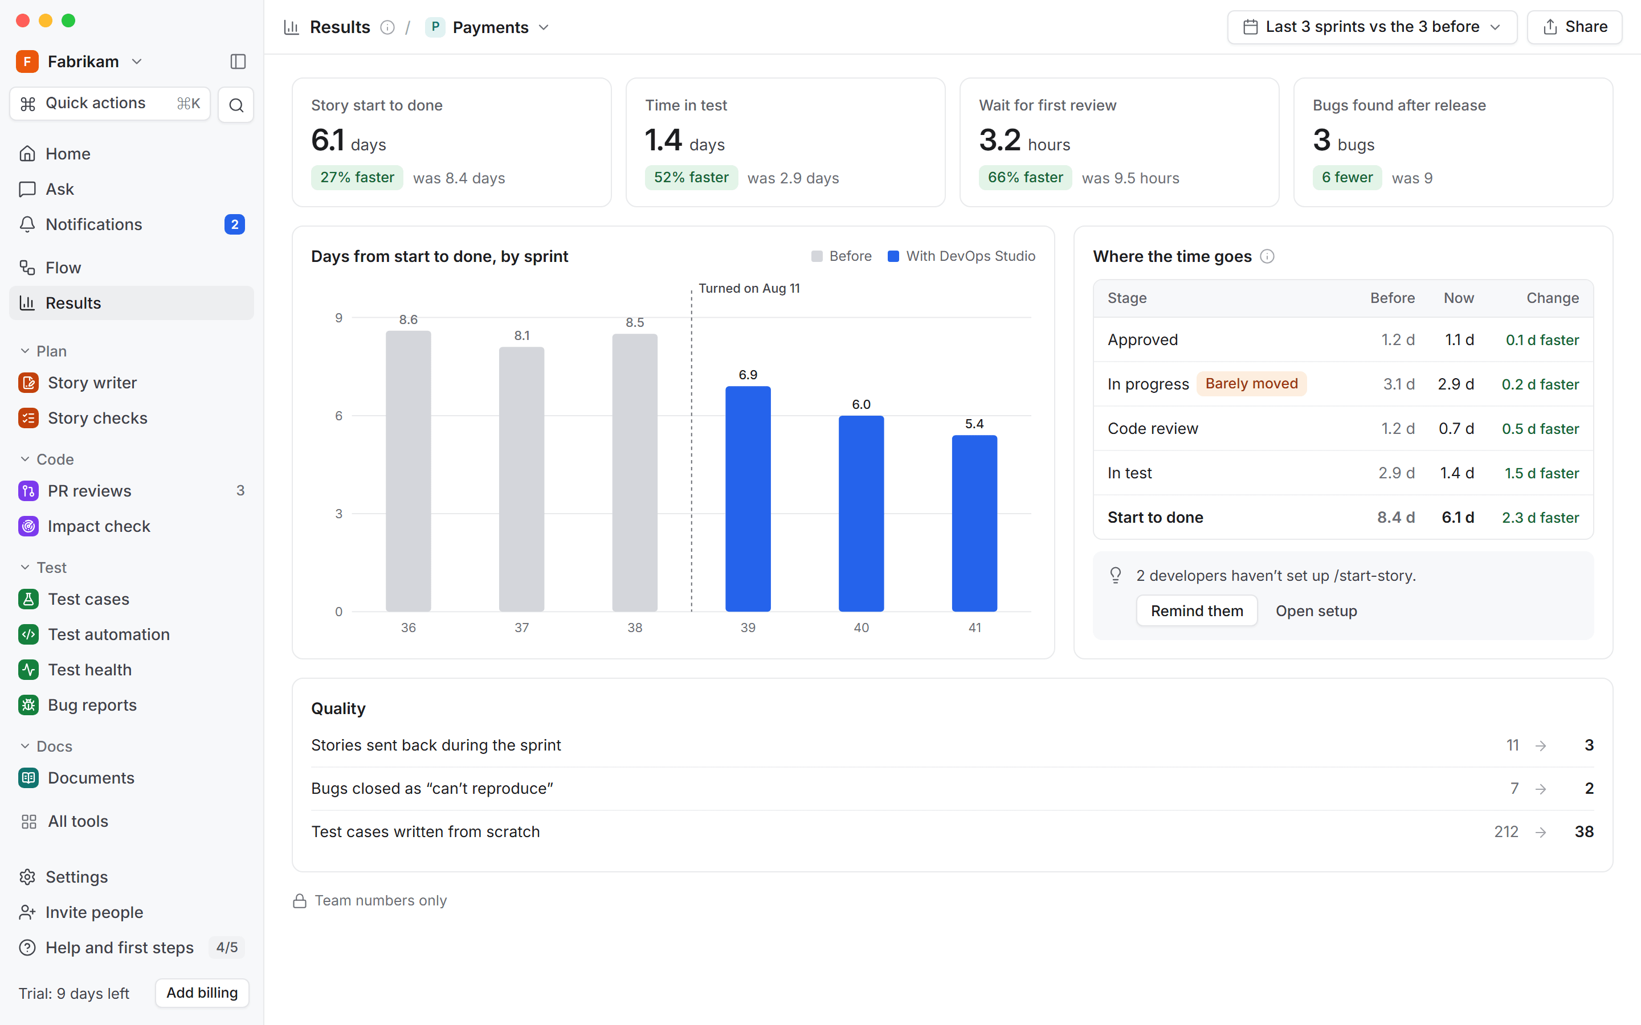This screenshot has height=1025, width=1641.
Task: Open the Story checks icon
Action: click(x=28, y=419)
